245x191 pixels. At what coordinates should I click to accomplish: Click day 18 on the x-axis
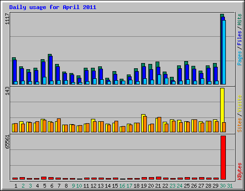(136, 186)
